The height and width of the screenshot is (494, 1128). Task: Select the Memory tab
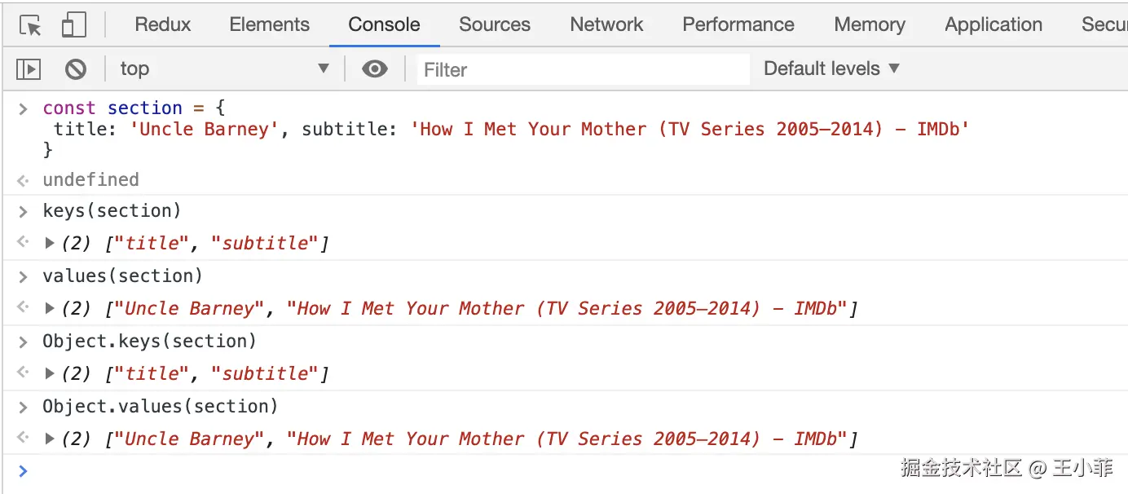point(869,24)
